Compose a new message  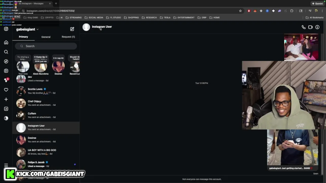coord(72,29)
